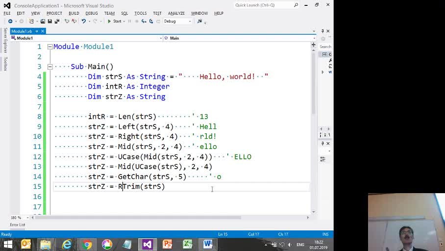Comment out the selected lines icon
This screenshot has width=445, height=251.
[67, 21]
